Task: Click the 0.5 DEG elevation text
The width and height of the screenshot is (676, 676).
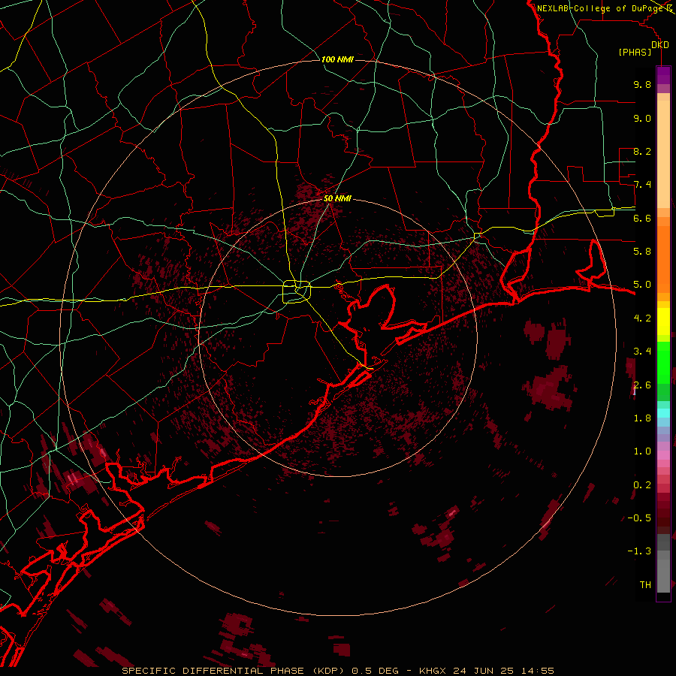Action: coord(378,671)
